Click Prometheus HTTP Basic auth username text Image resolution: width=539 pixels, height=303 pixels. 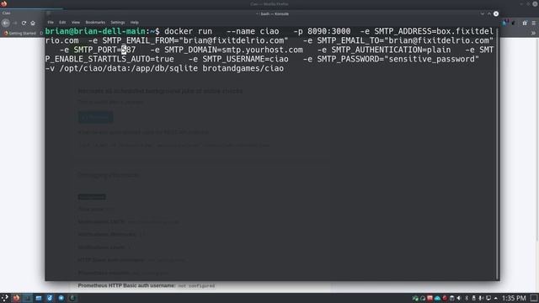pyautogui.click(x=126, y=285)
